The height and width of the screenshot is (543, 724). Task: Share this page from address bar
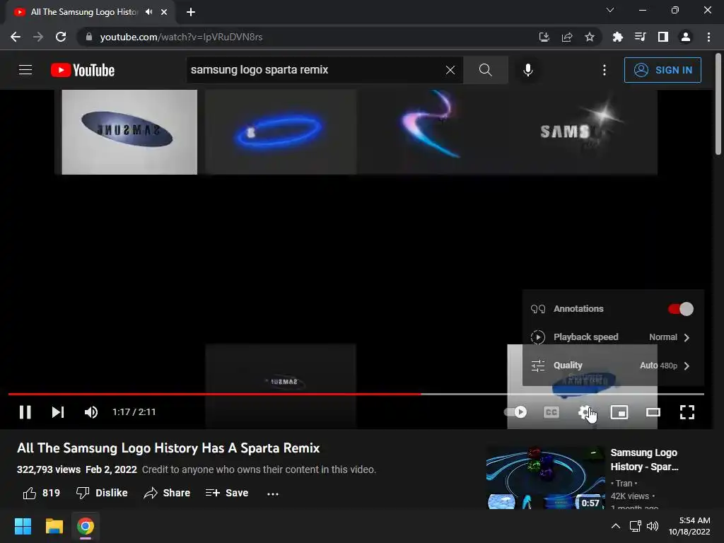pos(567,37)
